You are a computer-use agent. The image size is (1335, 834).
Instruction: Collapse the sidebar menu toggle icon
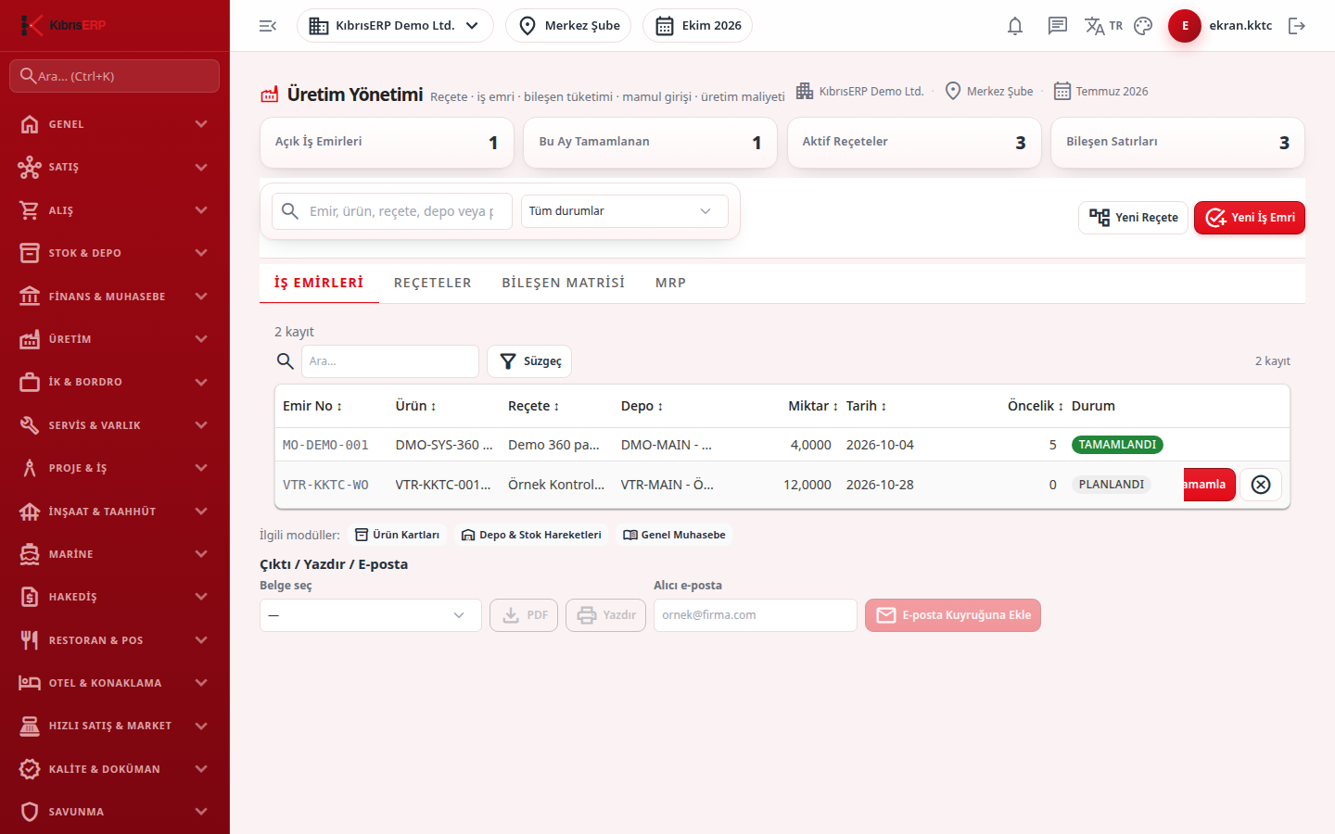click(x=268, y=26)
